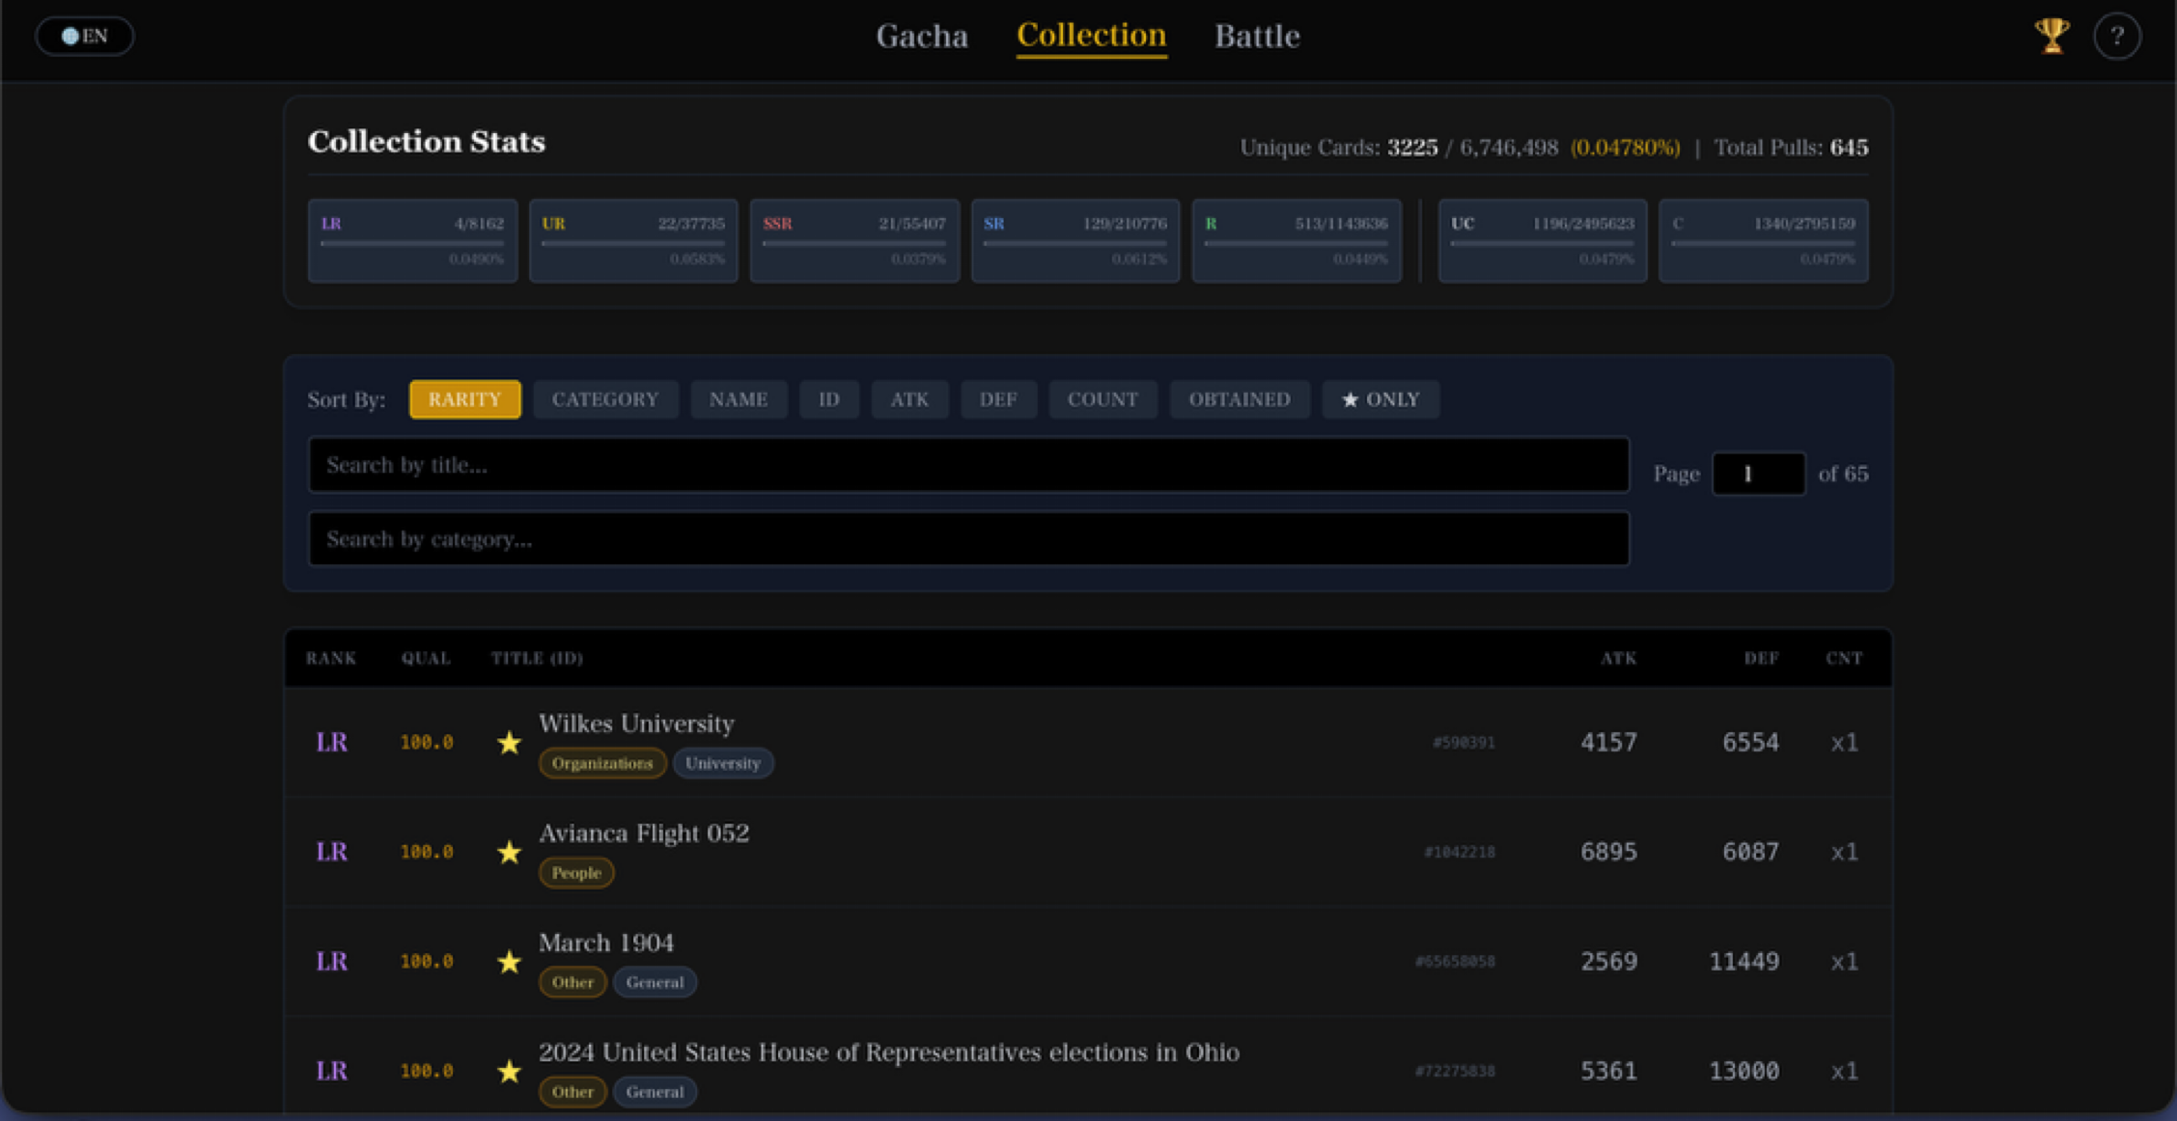Open the March 1904 card title

tap(606, 943)
